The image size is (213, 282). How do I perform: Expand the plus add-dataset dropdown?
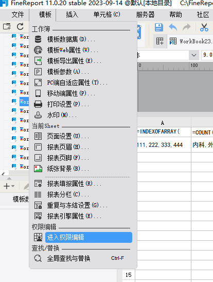(9, 186)
